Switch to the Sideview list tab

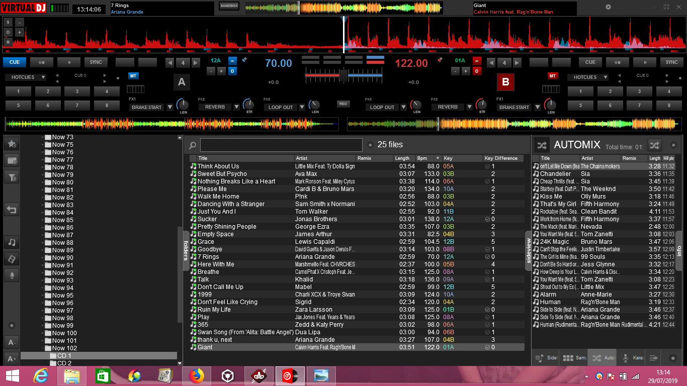click(545, 358)
